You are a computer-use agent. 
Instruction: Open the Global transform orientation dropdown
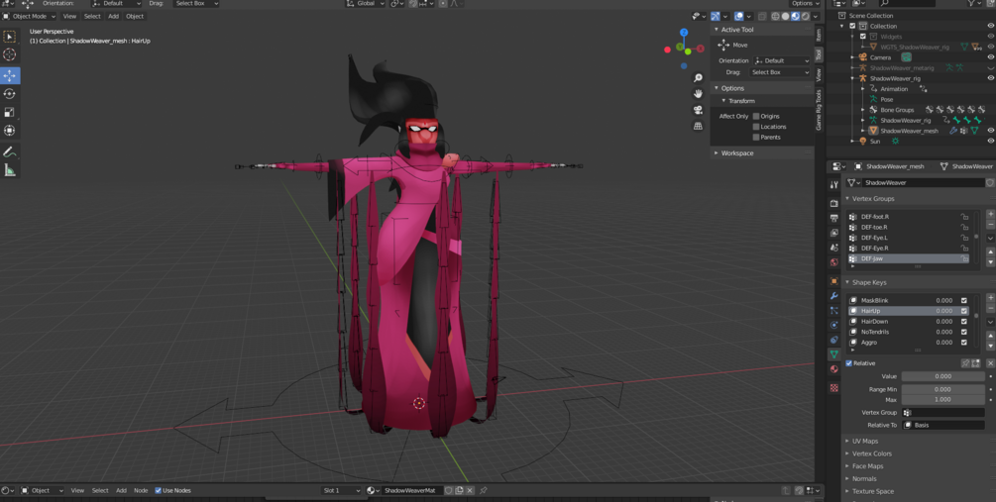pyautogui.click(x=364, y=4)
